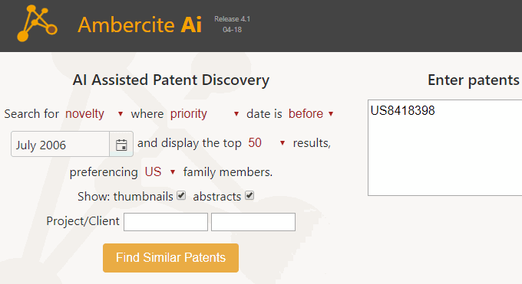Click inside the patents text area
Screen dimensions: 522x284
tap(444, 148)
